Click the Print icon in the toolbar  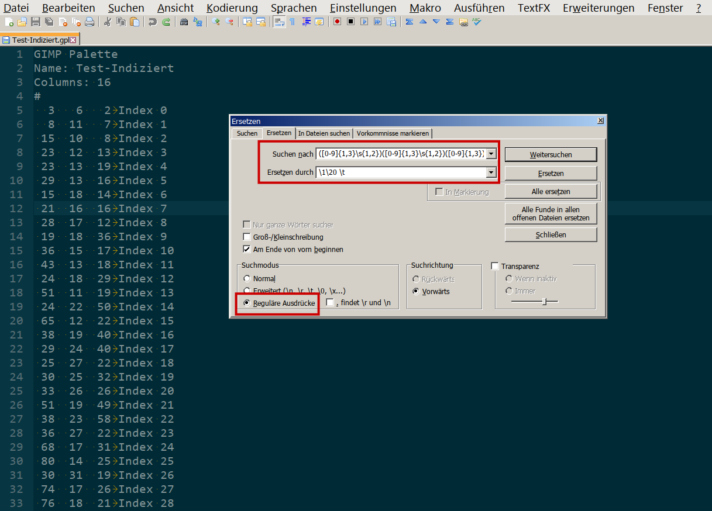[90, 22]
